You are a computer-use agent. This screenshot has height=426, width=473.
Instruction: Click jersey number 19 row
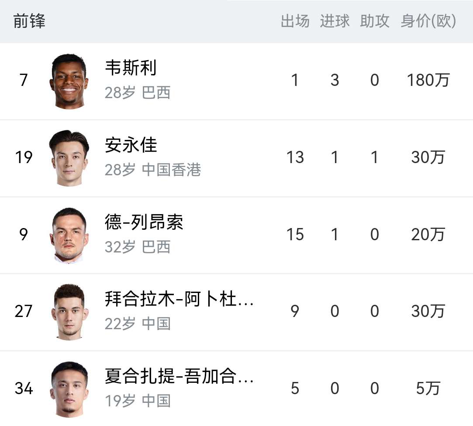237,158
